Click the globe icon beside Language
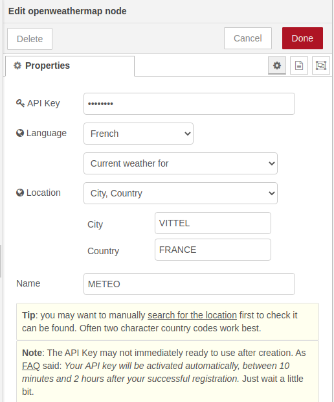The image size is (334, 402). coord(20,133)
